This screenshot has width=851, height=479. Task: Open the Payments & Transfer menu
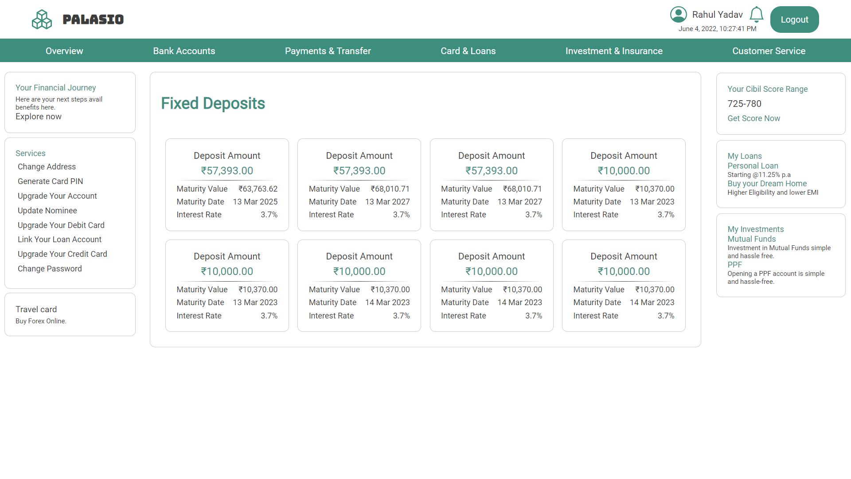[328, 51]
